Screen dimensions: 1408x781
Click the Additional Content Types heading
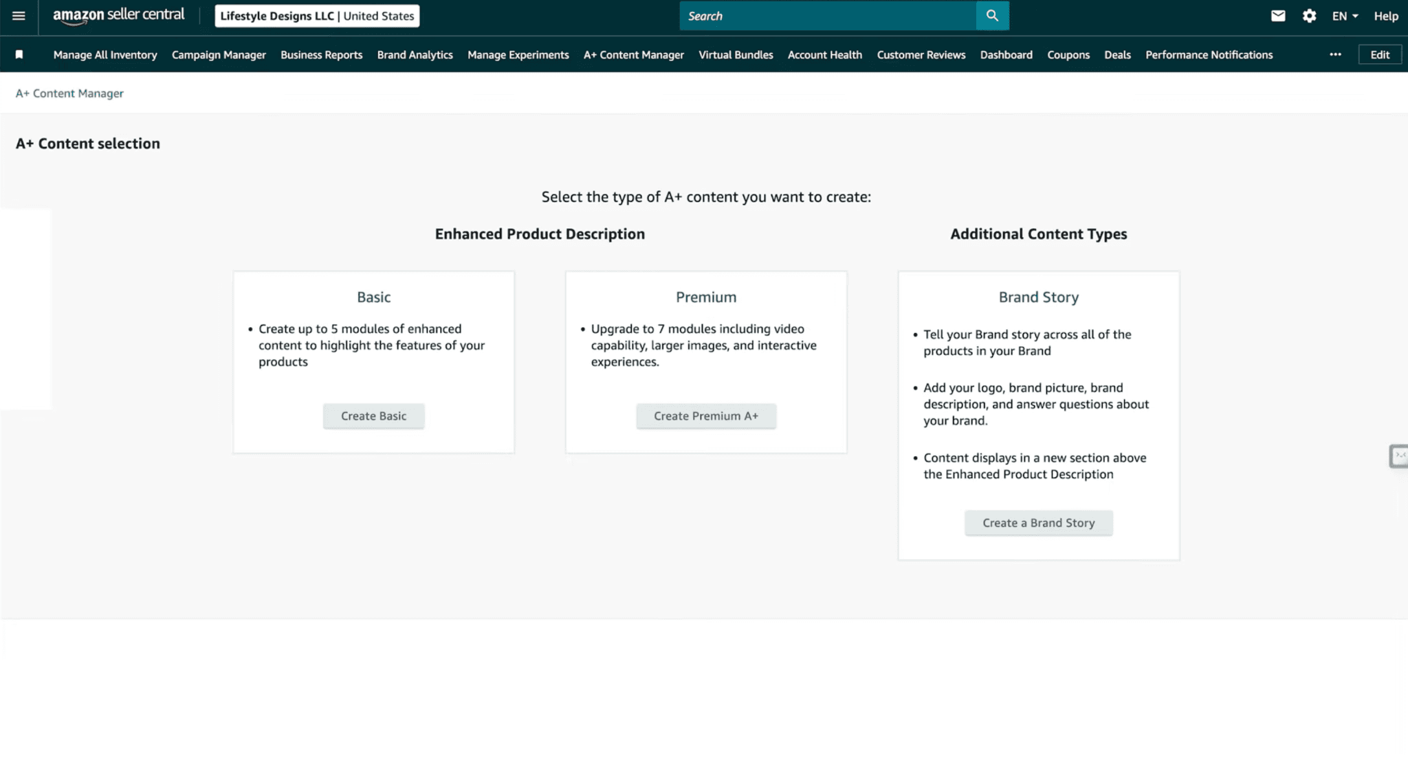[x=1038, y=234]
